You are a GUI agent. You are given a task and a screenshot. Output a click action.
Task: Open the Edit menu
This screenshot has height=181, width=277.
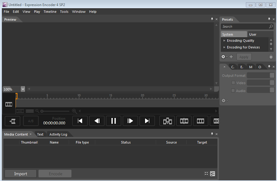point(16,12)
